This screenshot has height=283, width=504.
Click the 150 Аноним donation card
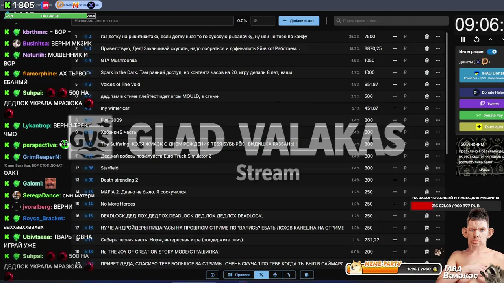point(480,157)
